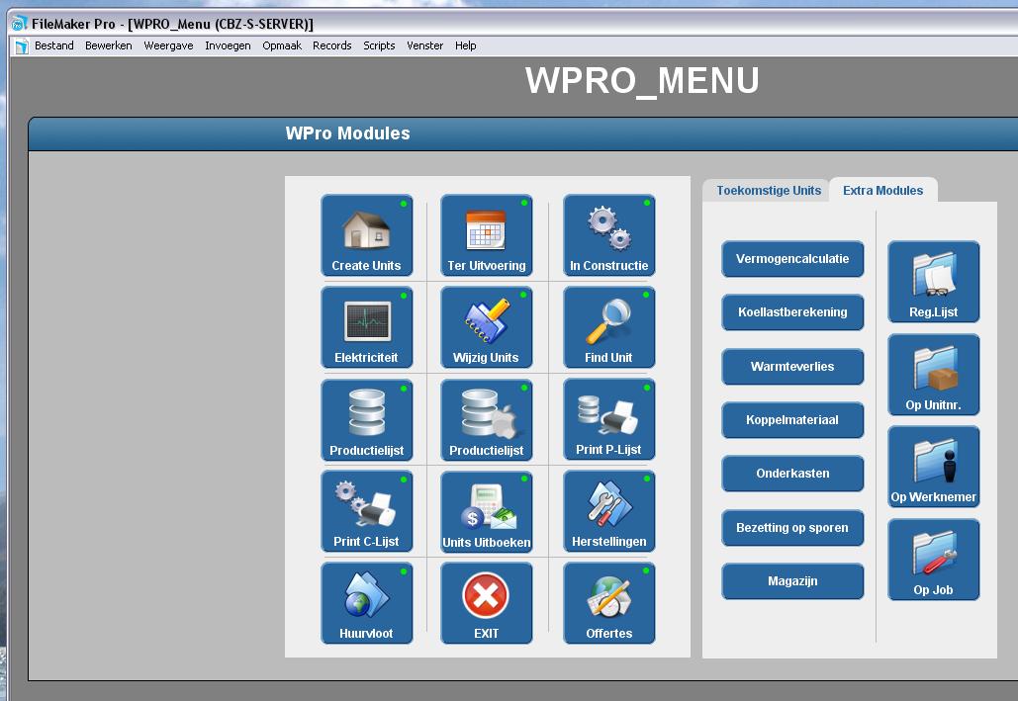
Task: Click the Bezetting op sporen button
Action: [792, 528]
